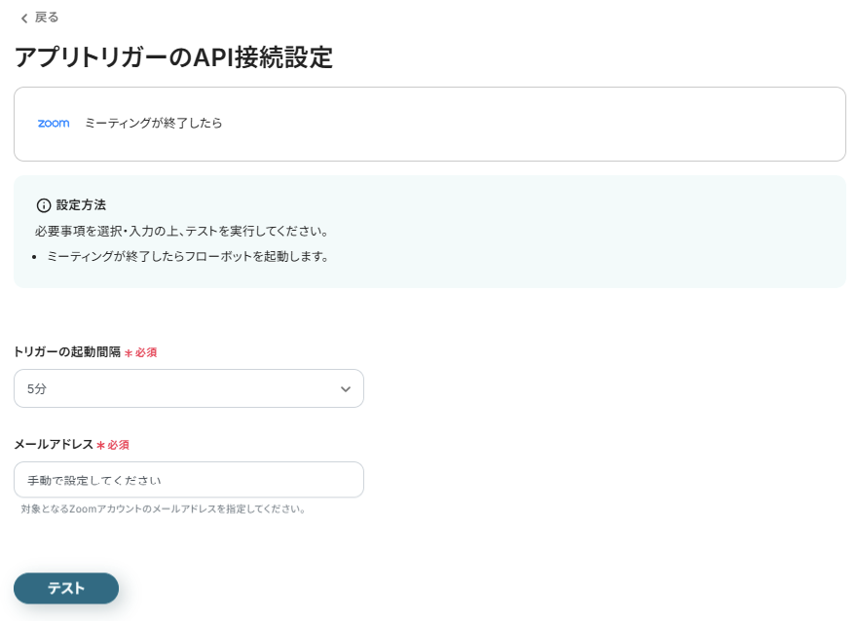The width and height of the screenshot is (856, 621).
Task: Click the 設定方法 section heading
Action: click(x=81, y=205)
